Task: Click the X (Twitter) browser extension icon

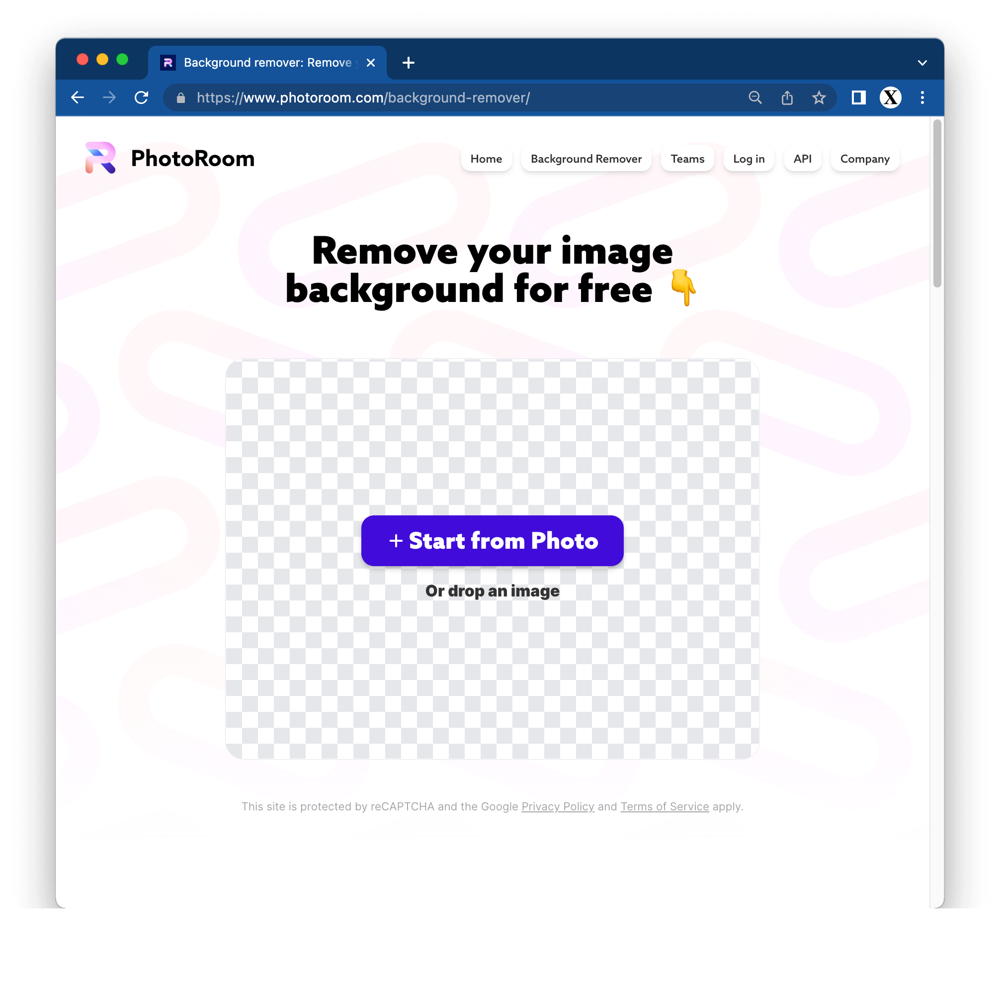Action: [x=890, y=98]
